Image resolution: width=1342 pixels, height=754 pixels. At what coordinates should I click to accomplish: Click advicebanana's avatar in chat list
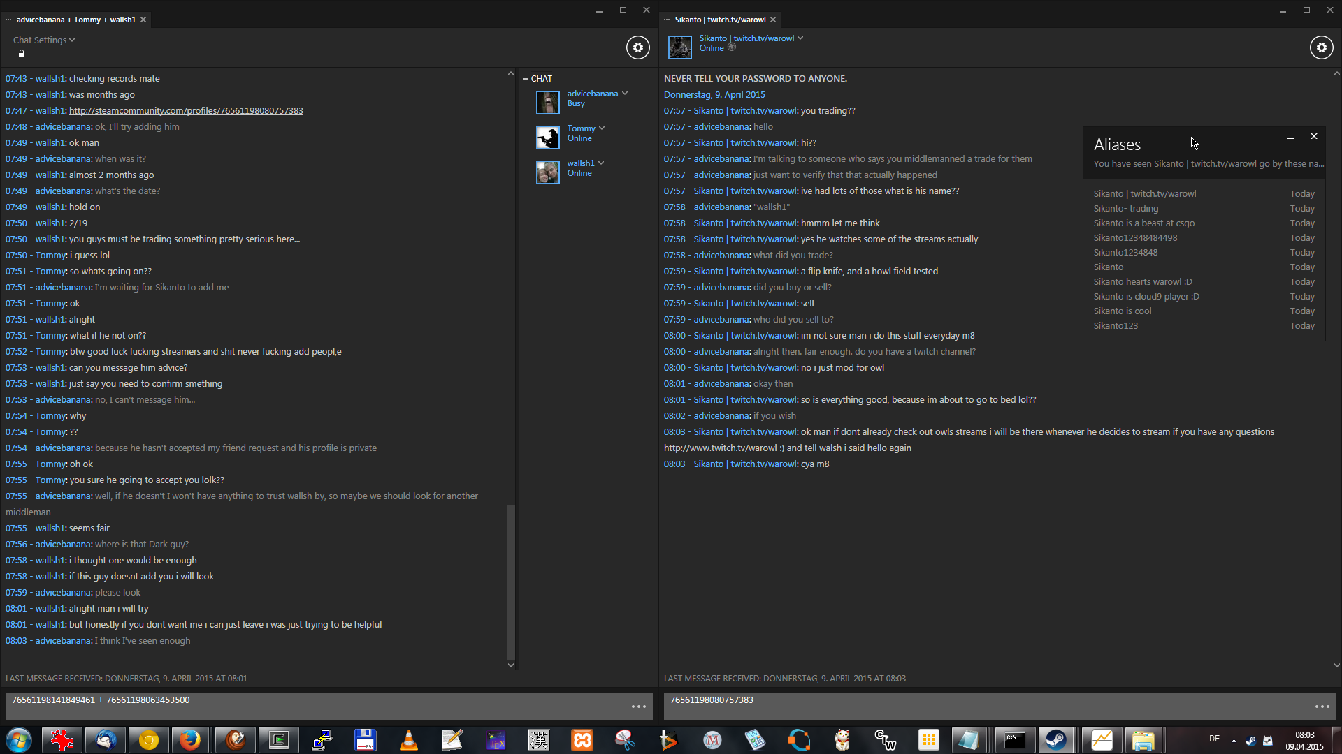coord(547,102)
